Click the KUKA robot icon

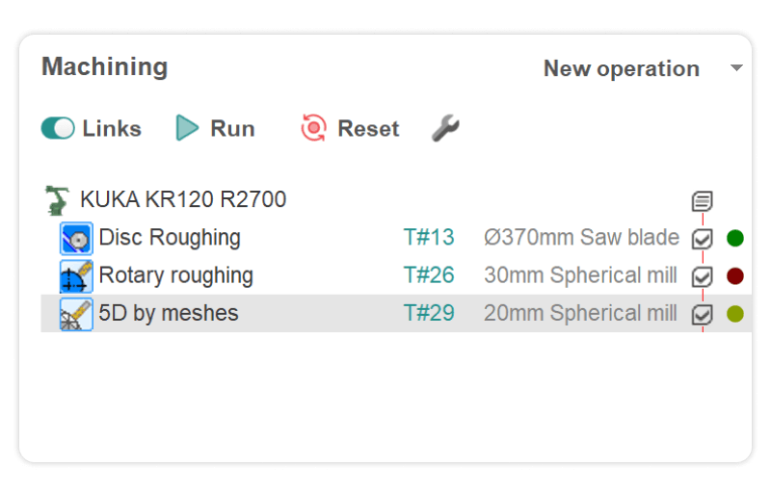[58, 200]
